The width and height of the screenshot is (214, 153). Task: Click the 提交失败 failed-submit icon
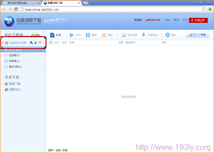point(6,67)
